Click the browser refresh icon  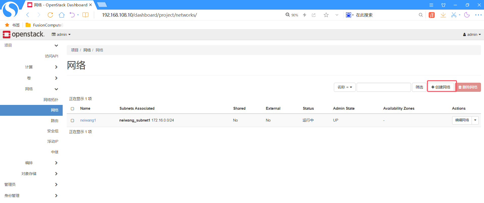(50, 15)
